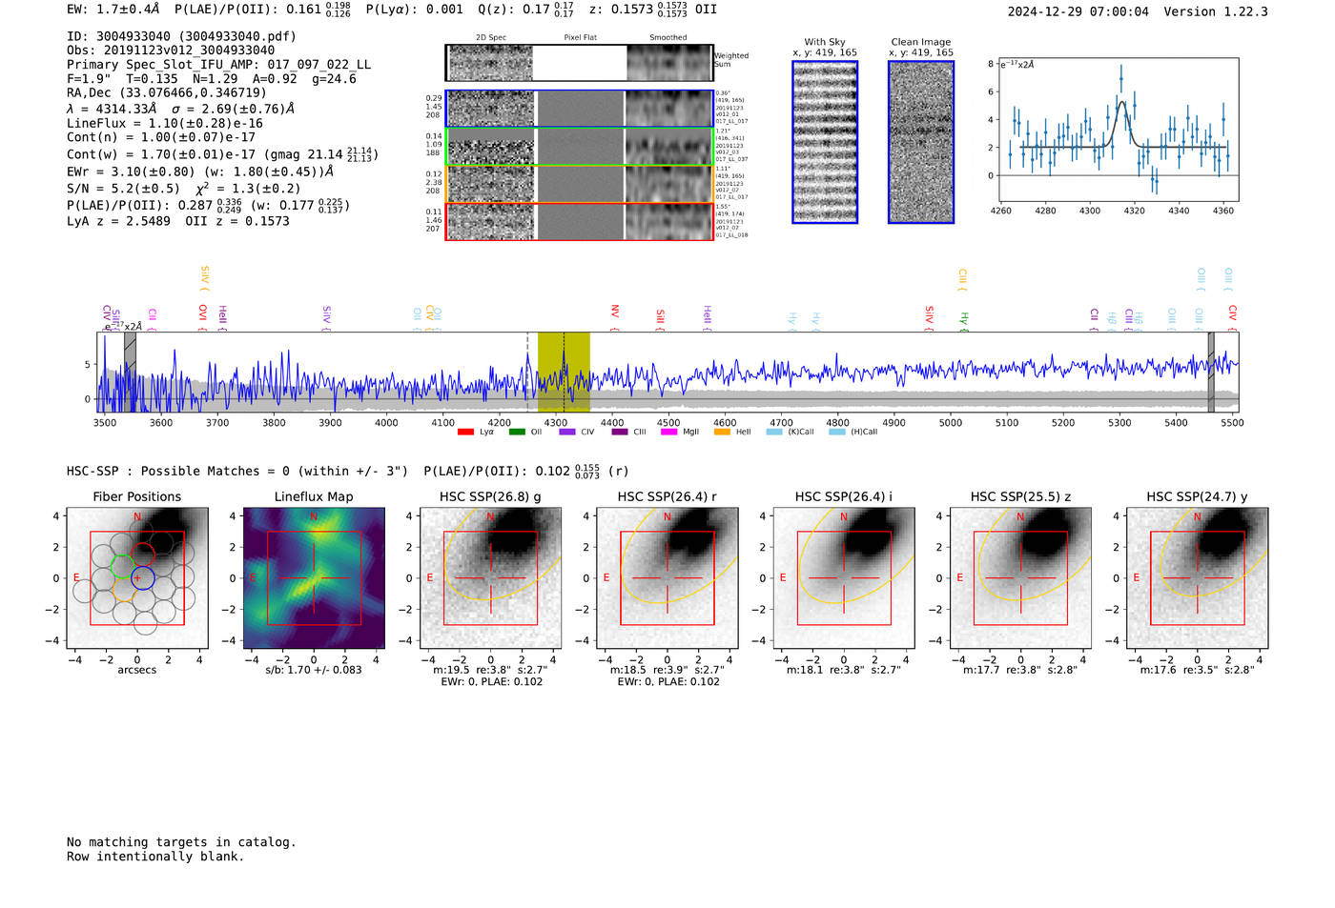Image resolution: width=1335 pixels, height=908 pixels.
Task: Click the (K)CaII legend swatch
Action: pyautogui.click(x=773, y=432)
